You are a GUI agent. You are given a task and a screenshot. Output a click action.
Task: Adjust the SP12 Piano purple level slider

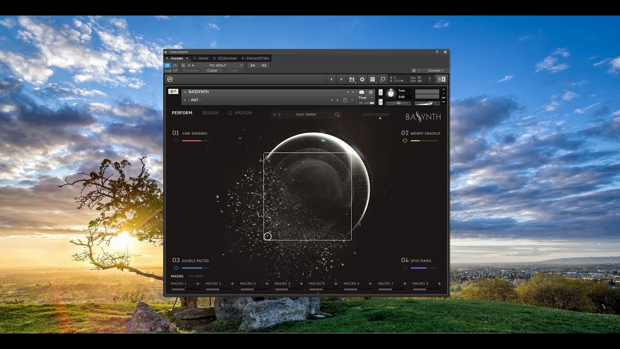pyautogui.click(x=424, y=268)
